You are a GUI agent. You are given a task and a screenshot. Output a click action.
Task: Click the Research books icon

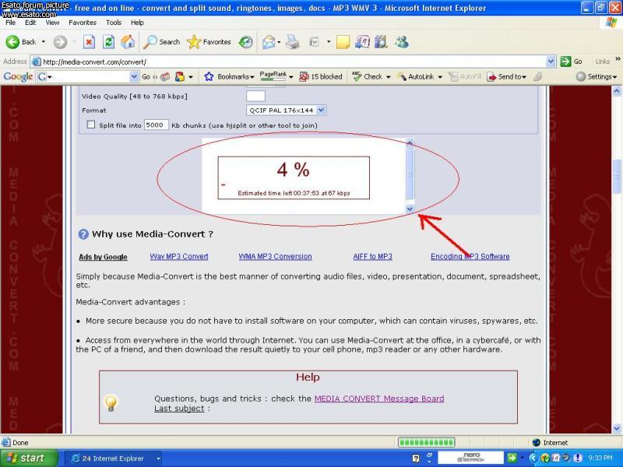381,42
